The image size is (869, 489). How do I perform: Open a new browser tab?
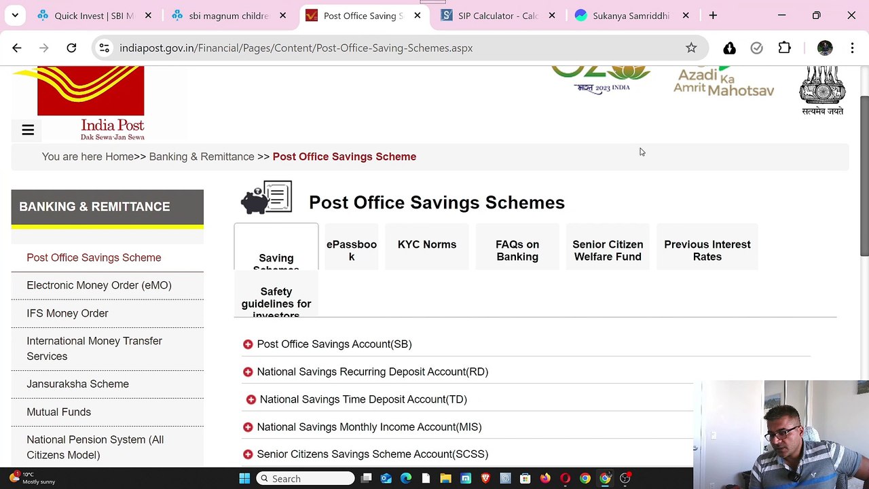click(713, 16)
